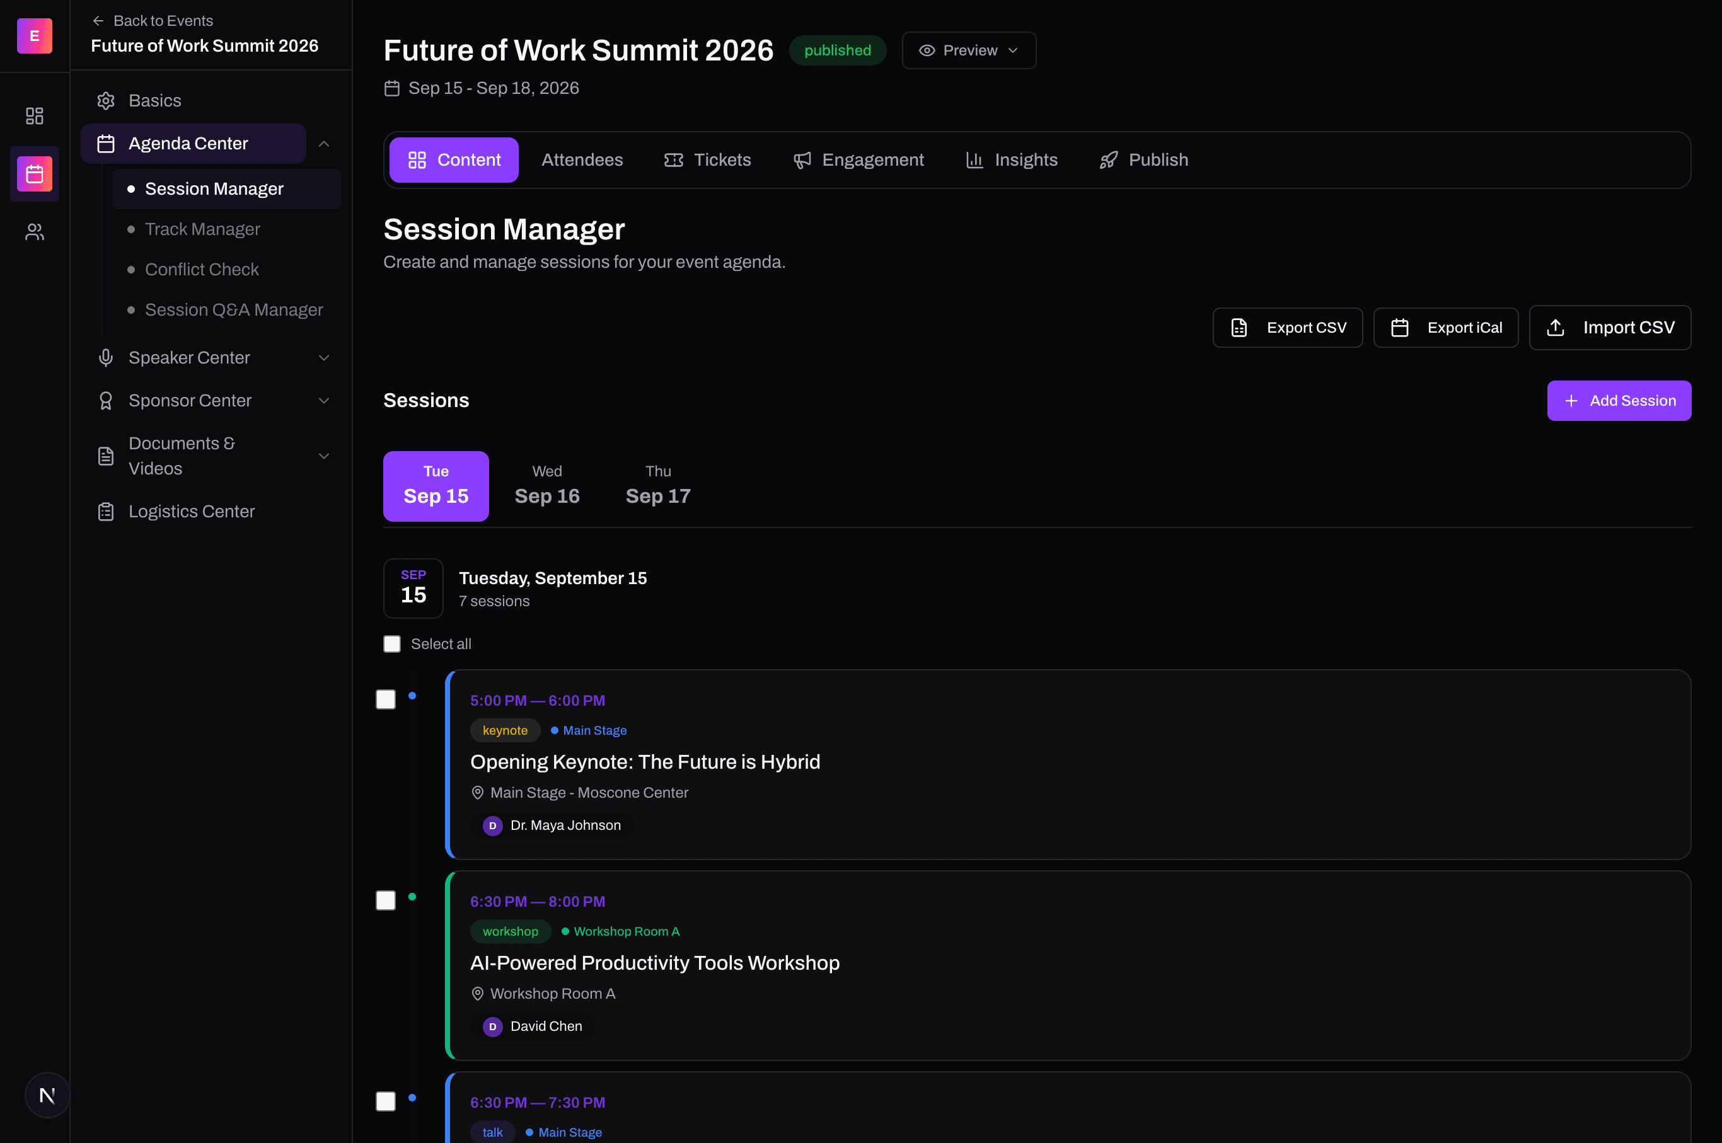Viewport: 1722px width, 1143px height.
Task: Open Conflict Check in sidebar
Action: [x=227, y=270]
